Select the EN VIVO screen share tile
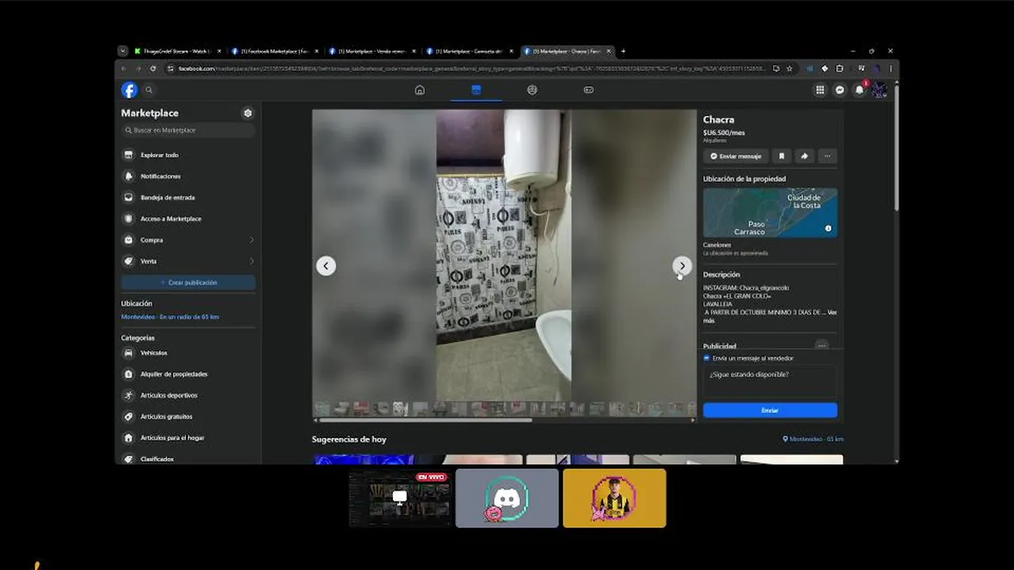The image size is (1014, 570). [400, 498]
